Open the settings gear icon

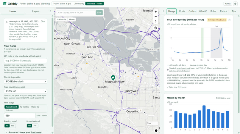pos(235,4)
